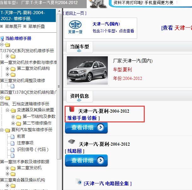Image resolution: width=192 pixels, height=190 pixels.
Task: Click the 年份:2004-2012 text
Action: point(127,78)
